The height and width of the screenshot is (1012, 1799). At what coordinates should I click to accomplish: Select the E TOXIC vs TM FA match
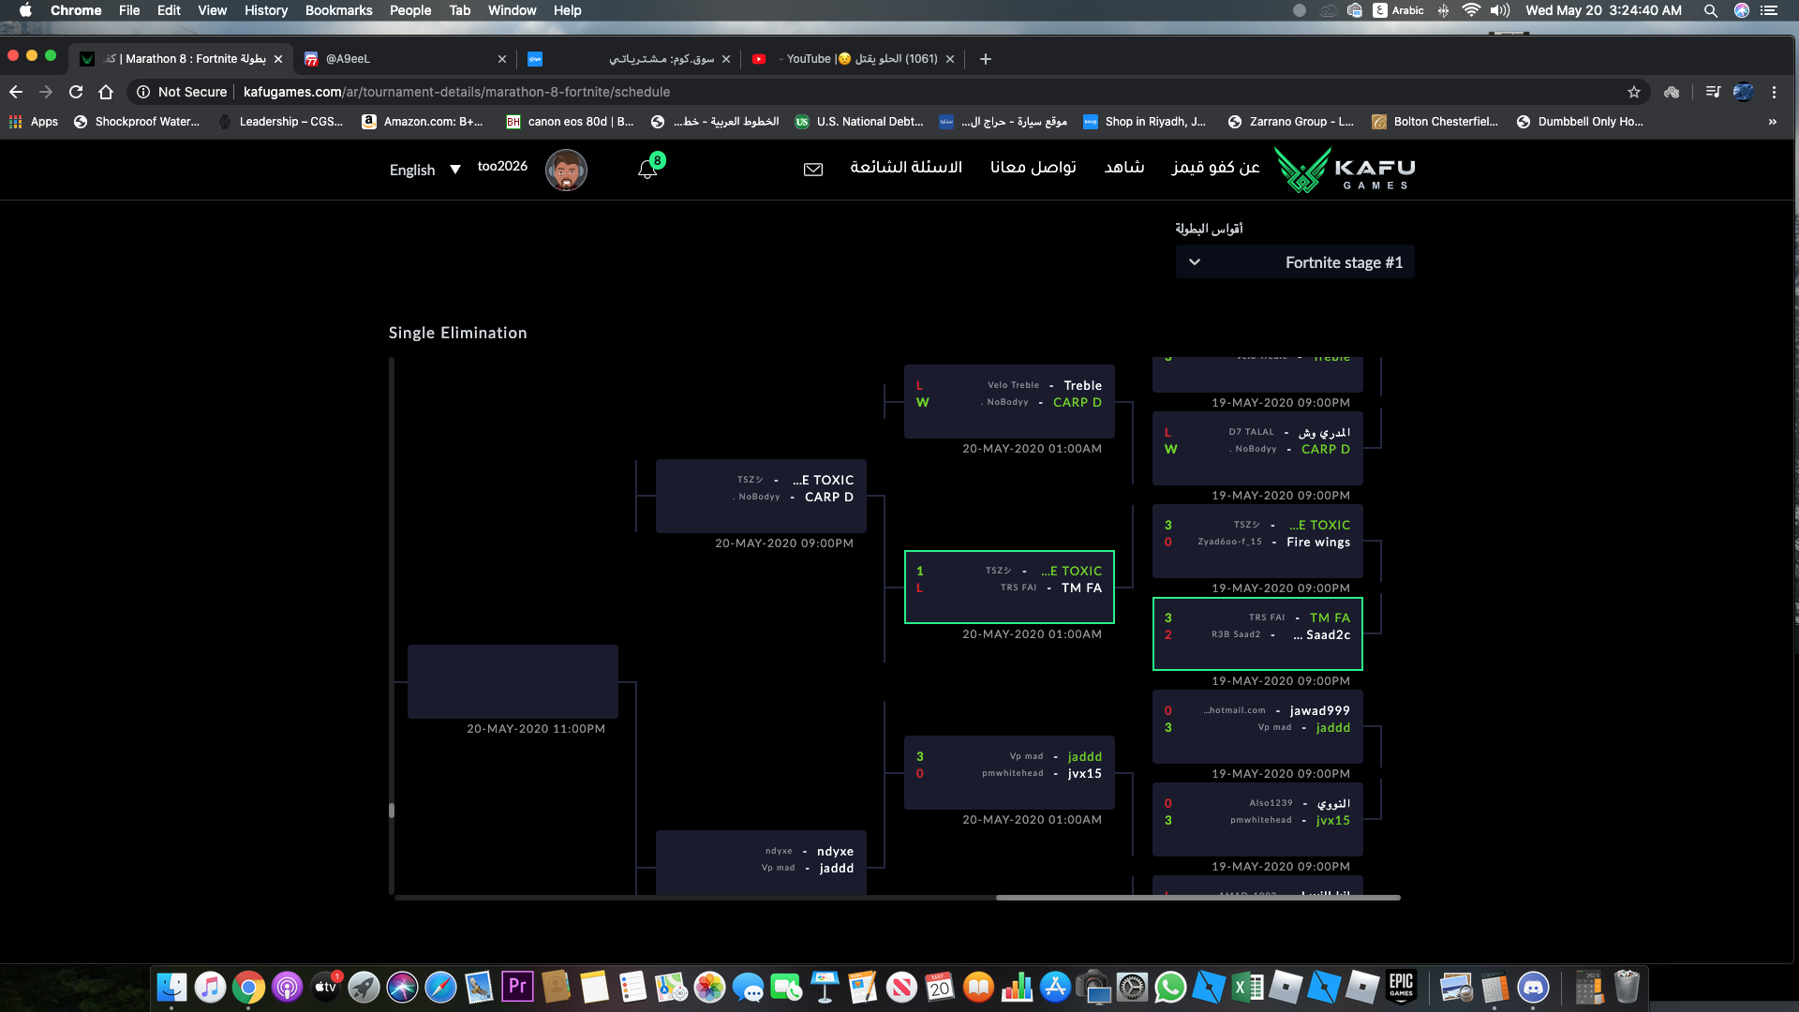click(x=1009, y=587)
